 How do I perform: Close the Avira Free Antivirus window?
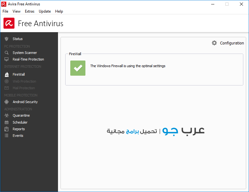tap(241, 4)
